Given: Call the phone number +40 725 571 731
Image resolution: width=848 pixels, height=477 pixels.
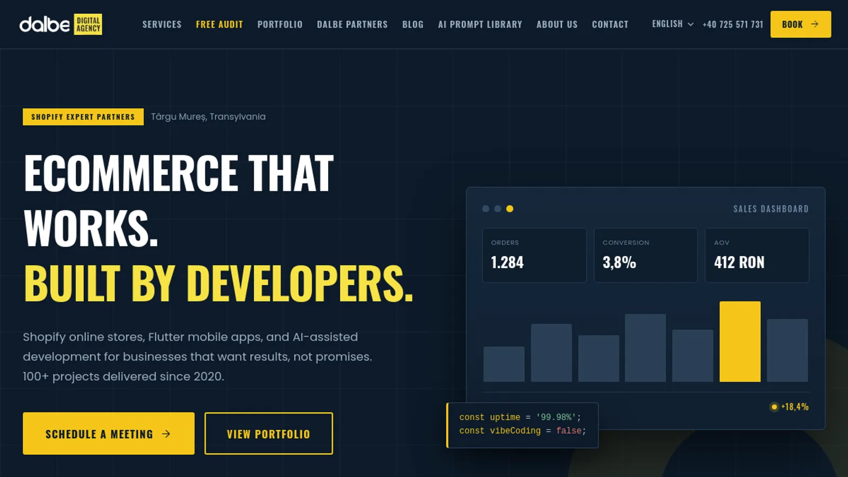Looking at the screenshot, I should (732, 24).
